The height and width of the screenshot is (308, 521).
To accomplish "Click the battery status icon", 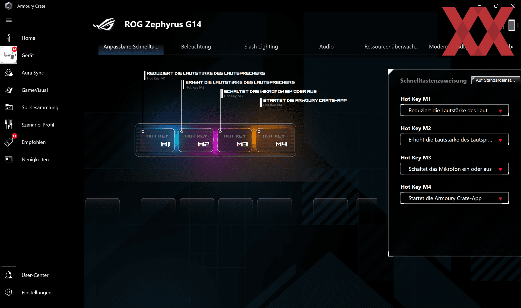I will [x=512, y=25].
